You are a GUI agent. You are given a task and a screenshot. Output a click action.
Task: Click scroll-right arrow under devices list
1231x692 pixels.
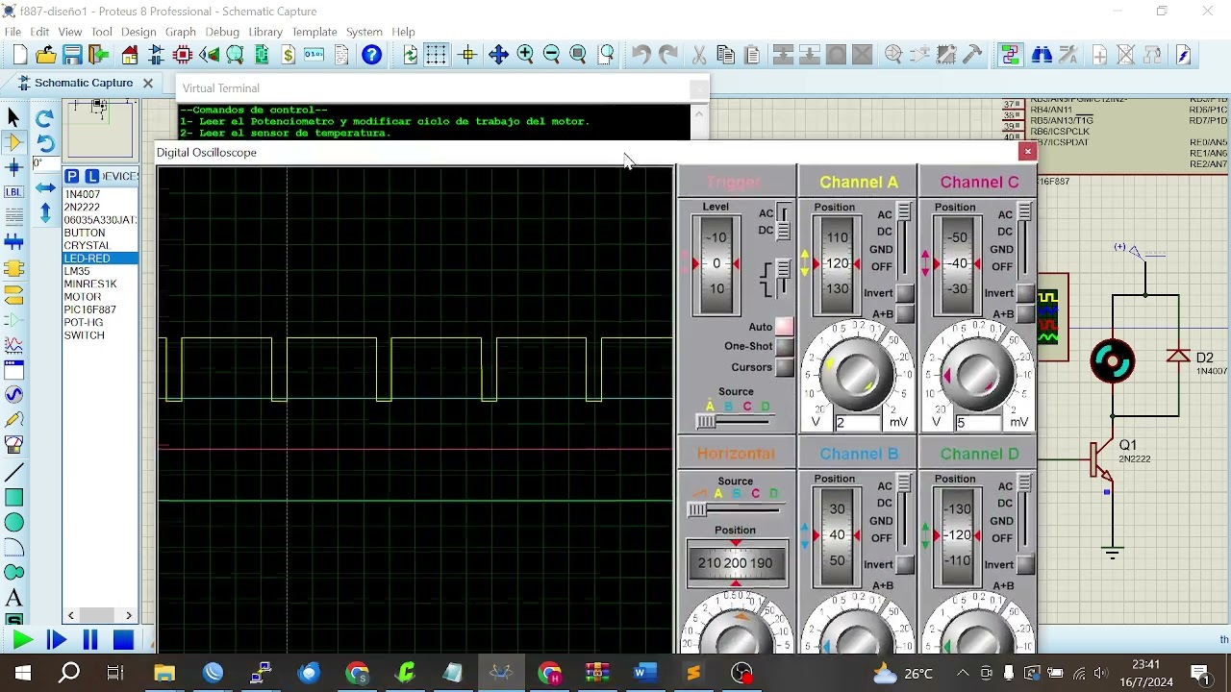[x=129, y=615]
